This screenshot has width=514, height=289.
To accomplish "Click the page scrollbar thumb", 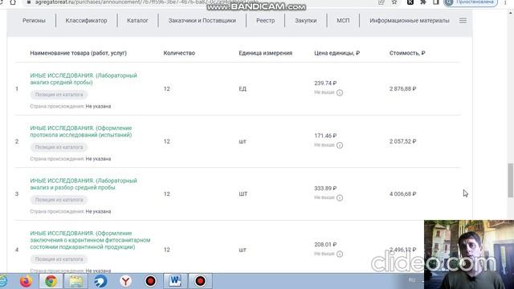I will (x=511, y=180).
